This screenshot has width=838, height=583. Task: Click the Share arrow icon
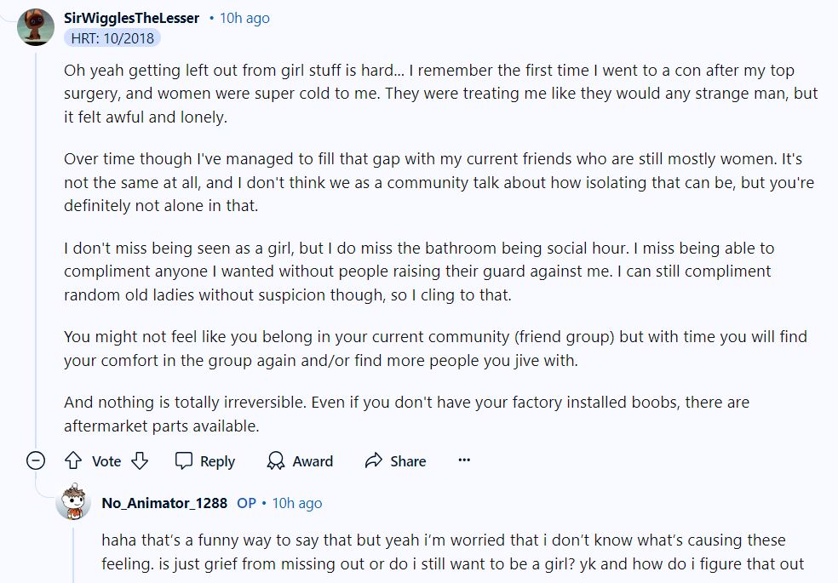(374, 460)
